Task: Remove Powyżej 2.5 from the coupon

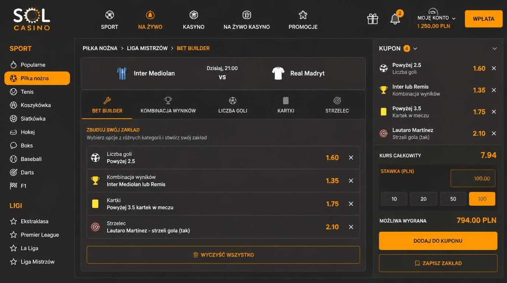Action: click(x=494, y=69)
